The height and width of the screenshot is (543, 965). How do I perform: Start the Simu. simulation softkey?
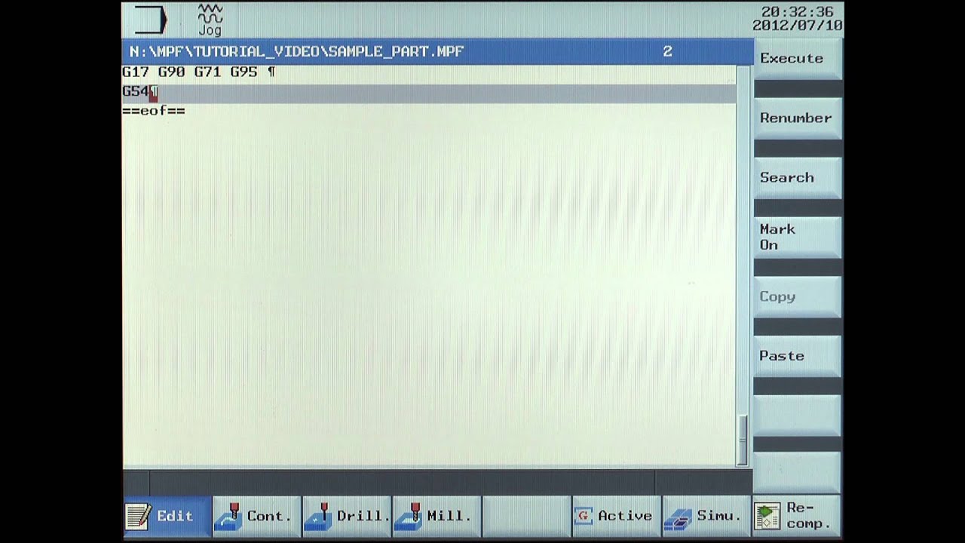tap(706, 516)
